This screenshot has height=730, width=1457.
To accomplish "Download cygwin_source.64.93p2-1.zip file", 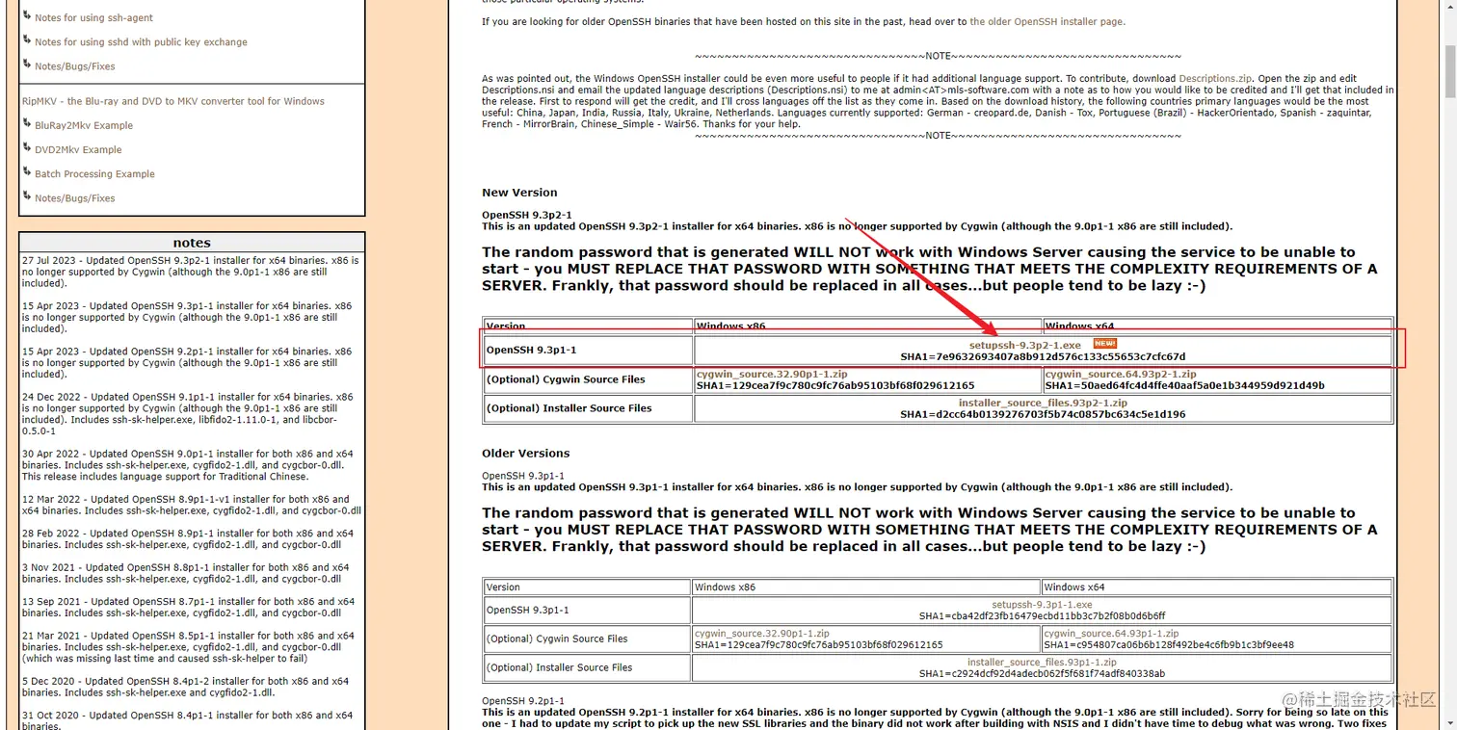I will coord(1120,374).
